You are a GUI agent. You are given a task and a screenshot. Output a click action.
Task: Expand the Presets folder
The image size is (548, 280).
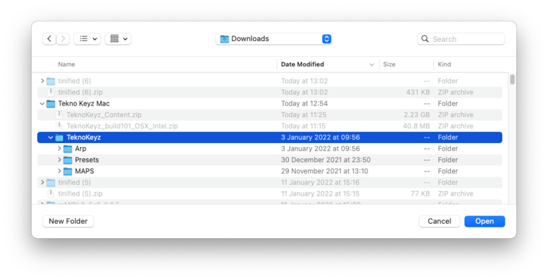click(60, 160)
